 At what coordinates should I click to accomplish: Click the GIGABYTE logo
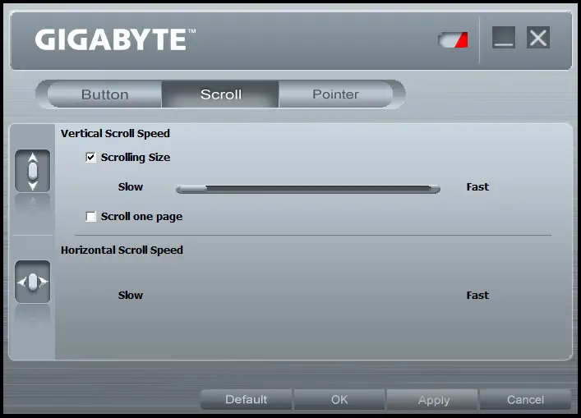click(115, 39)
